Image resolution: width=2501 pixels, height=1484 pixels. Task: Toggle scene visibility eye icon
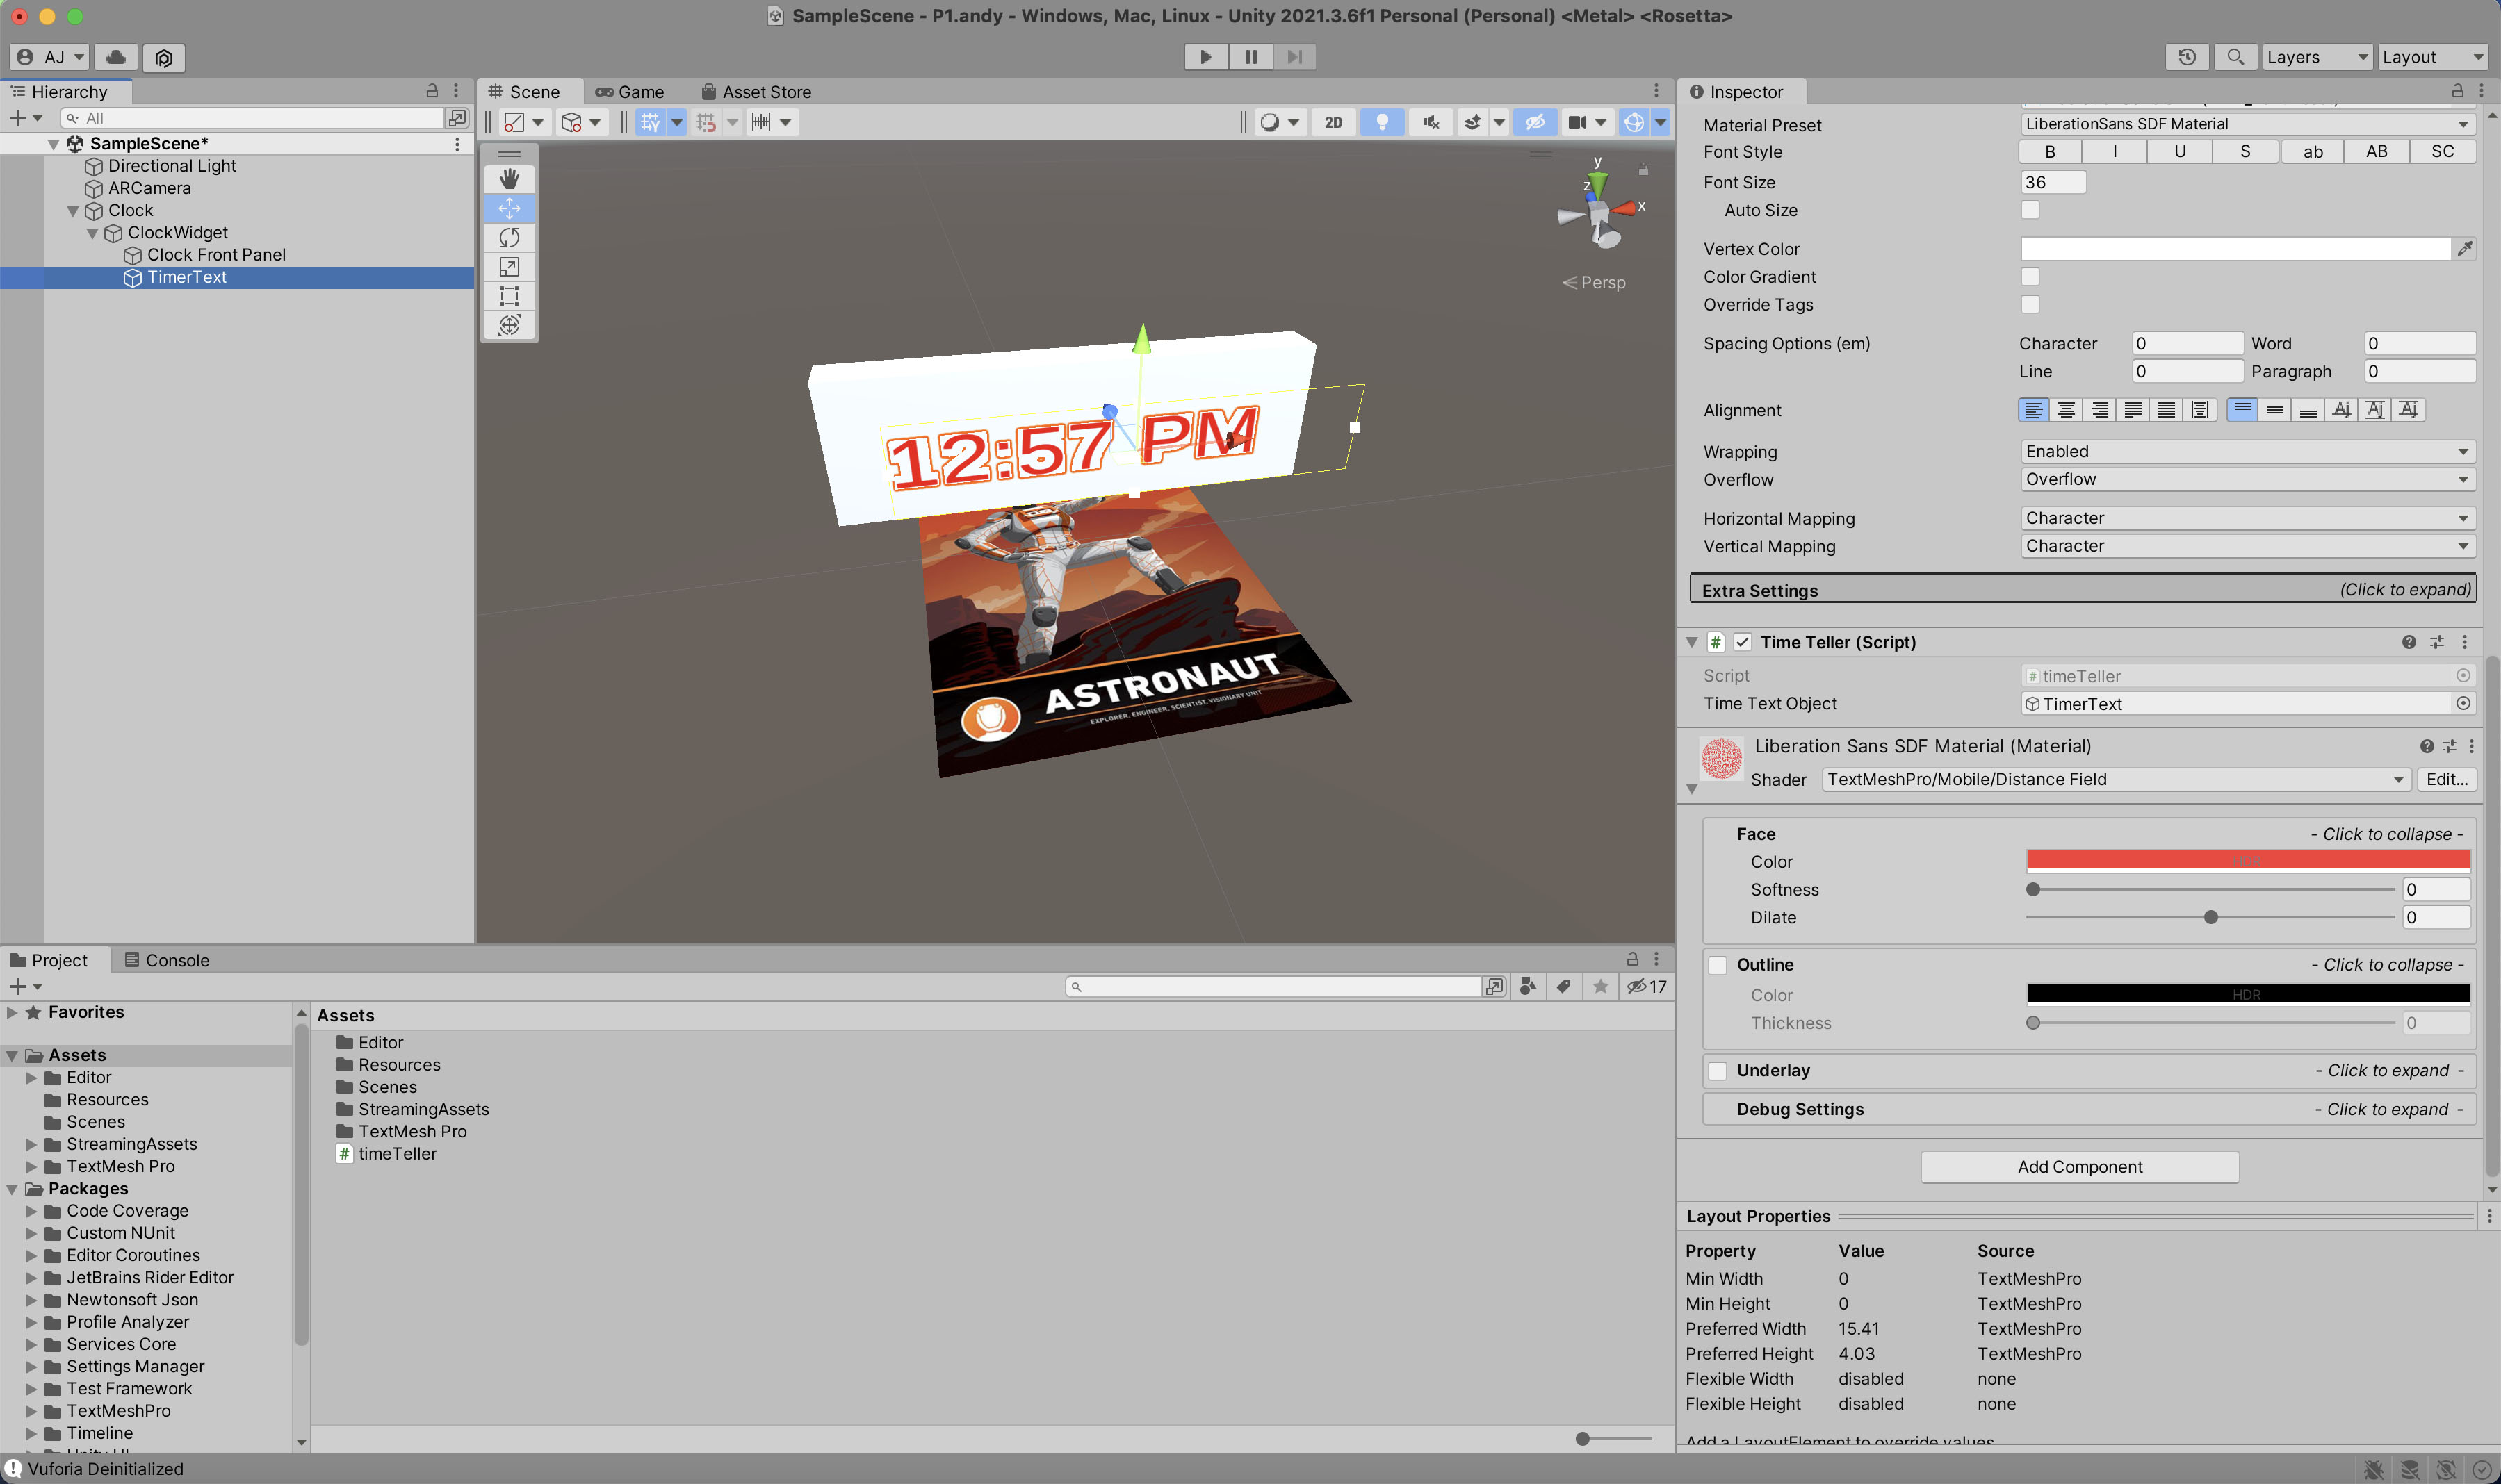point(1535,122)
